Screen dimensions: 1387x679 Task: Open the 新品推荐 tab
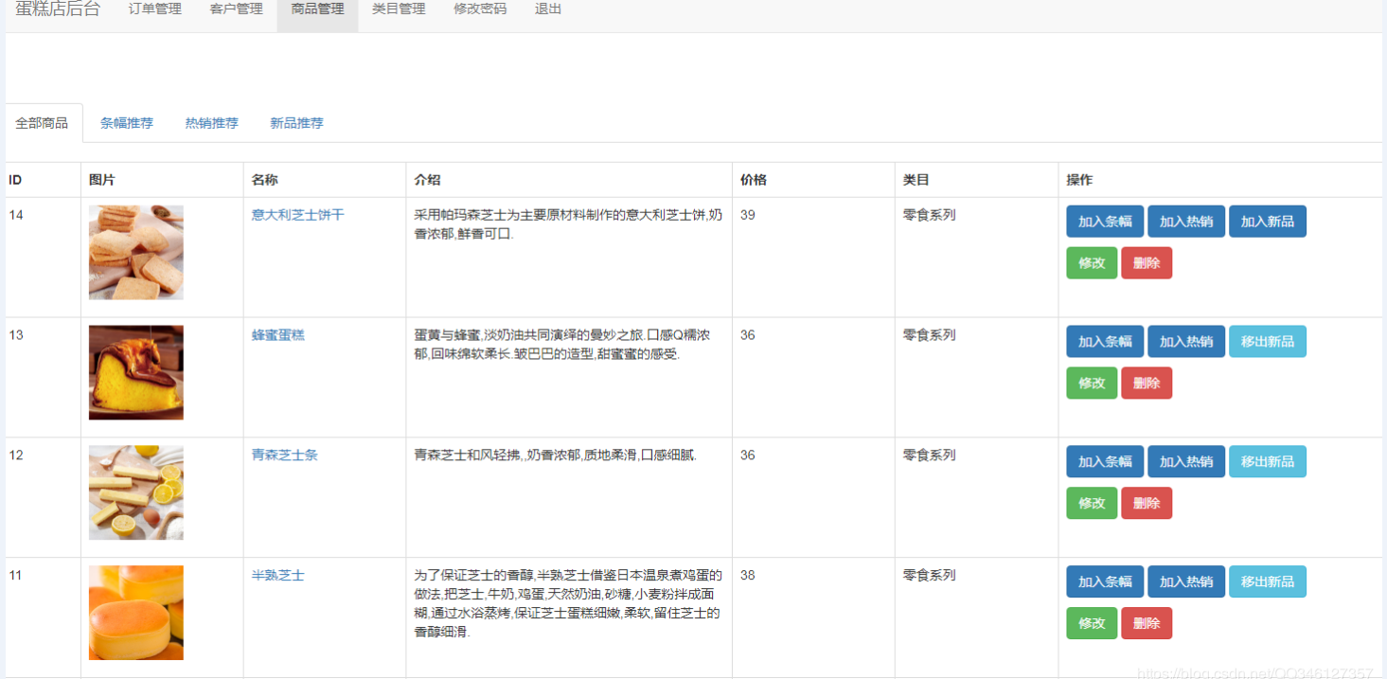tap(296, 122)
